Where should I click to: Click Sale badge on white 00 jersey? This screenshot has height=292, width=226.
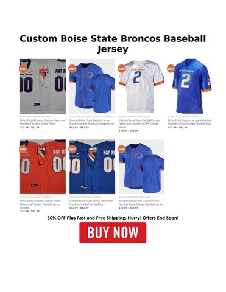click(x=23, y=69)
